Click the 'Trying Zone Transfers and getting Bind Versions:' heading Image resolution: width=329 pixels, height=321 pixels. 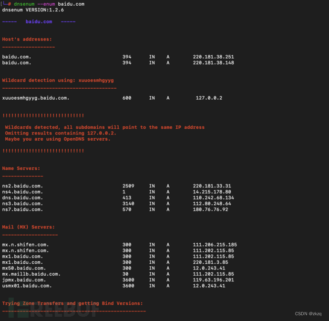point(72,303)
